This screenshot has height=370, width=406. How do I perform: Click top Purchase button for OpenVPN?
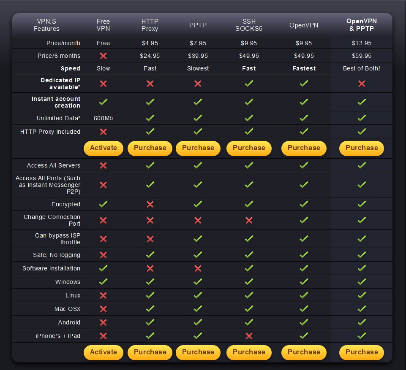coord(304,148)
